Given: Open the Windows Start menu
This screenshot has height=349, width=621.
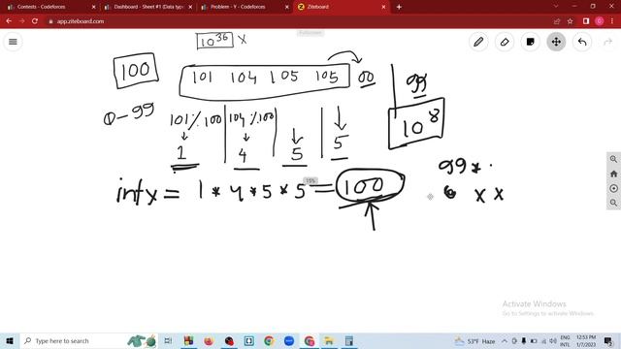Looking at the screenshot, I should 10,340.
